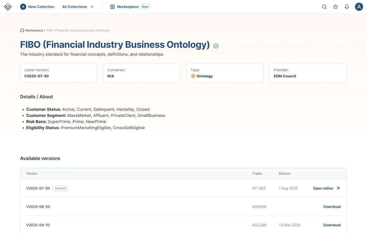This screenshot has height=234, width=367.
Task: Click the app logo in top-left corner
Action: [x=8, y=7]
